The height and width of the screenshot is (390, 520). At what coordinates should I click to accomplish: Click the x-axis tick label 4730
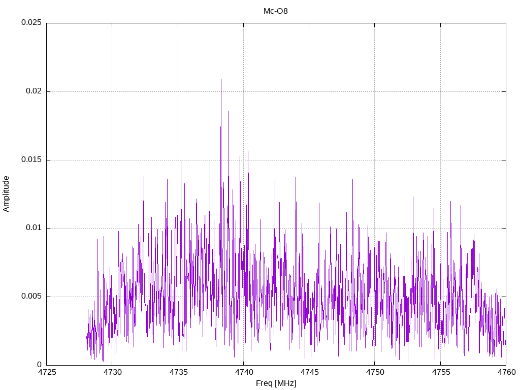[112, 372]
